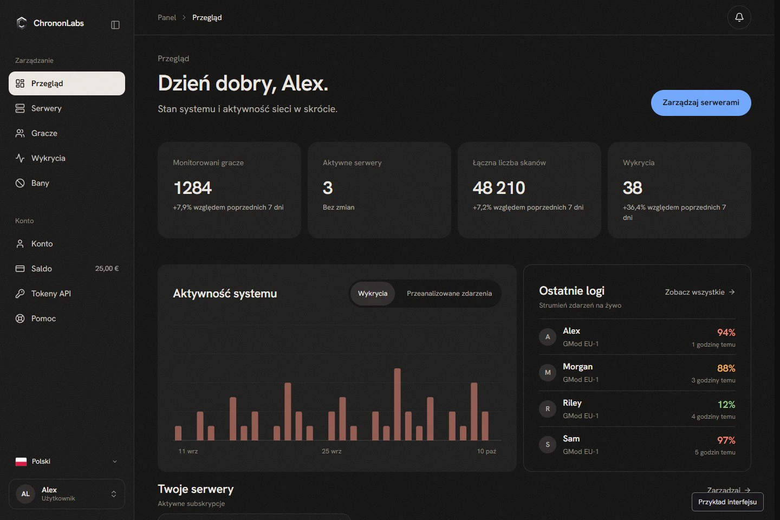Click the Wykrycia activity icon
Screen dimensions: 780x520
(20, 158)
